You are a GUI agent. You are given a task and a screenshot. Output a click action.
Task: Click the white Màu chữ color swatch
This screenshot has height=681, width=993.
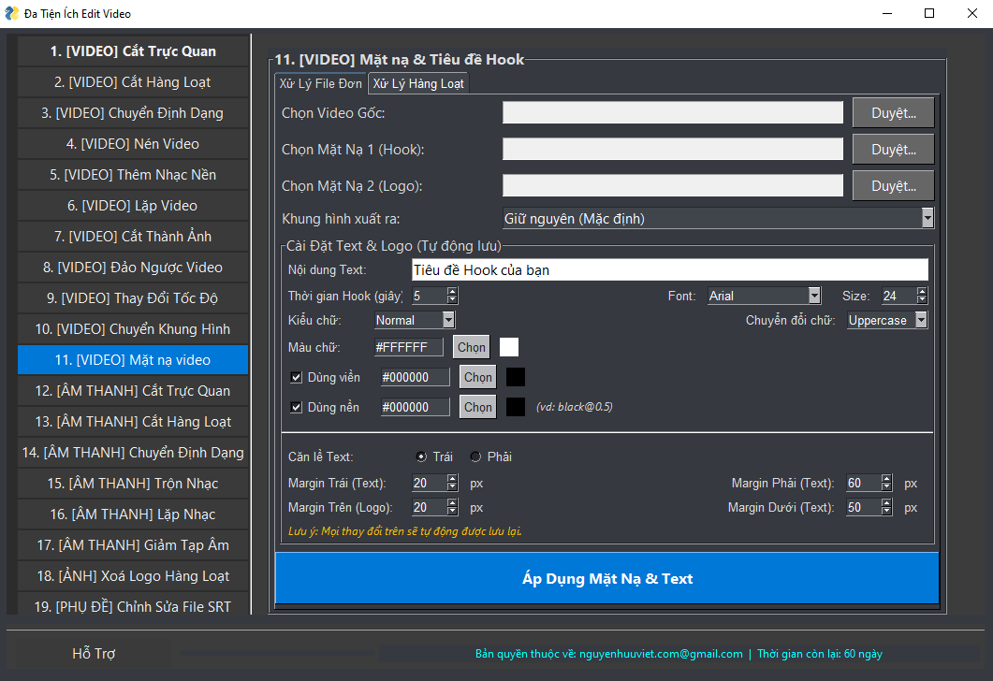(x=509, y=347)
